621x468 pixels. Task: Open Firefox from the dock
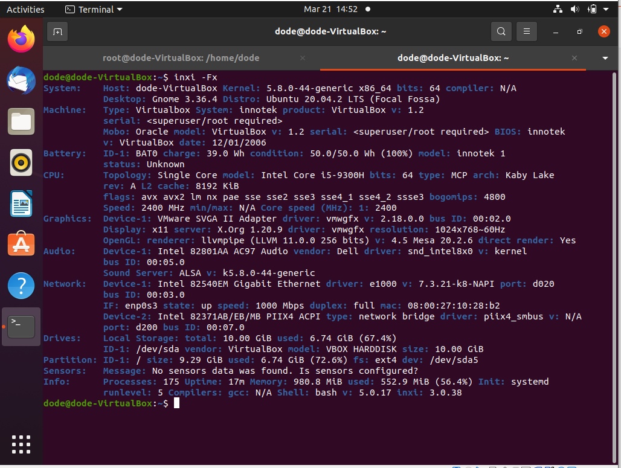[x=21, y=39]
